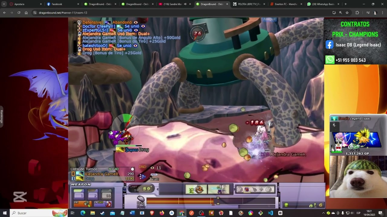Image resolution: width=387 pixels, height=217 pixels.
Task: Click the move bar below the power bar
Action: [211, 206]
